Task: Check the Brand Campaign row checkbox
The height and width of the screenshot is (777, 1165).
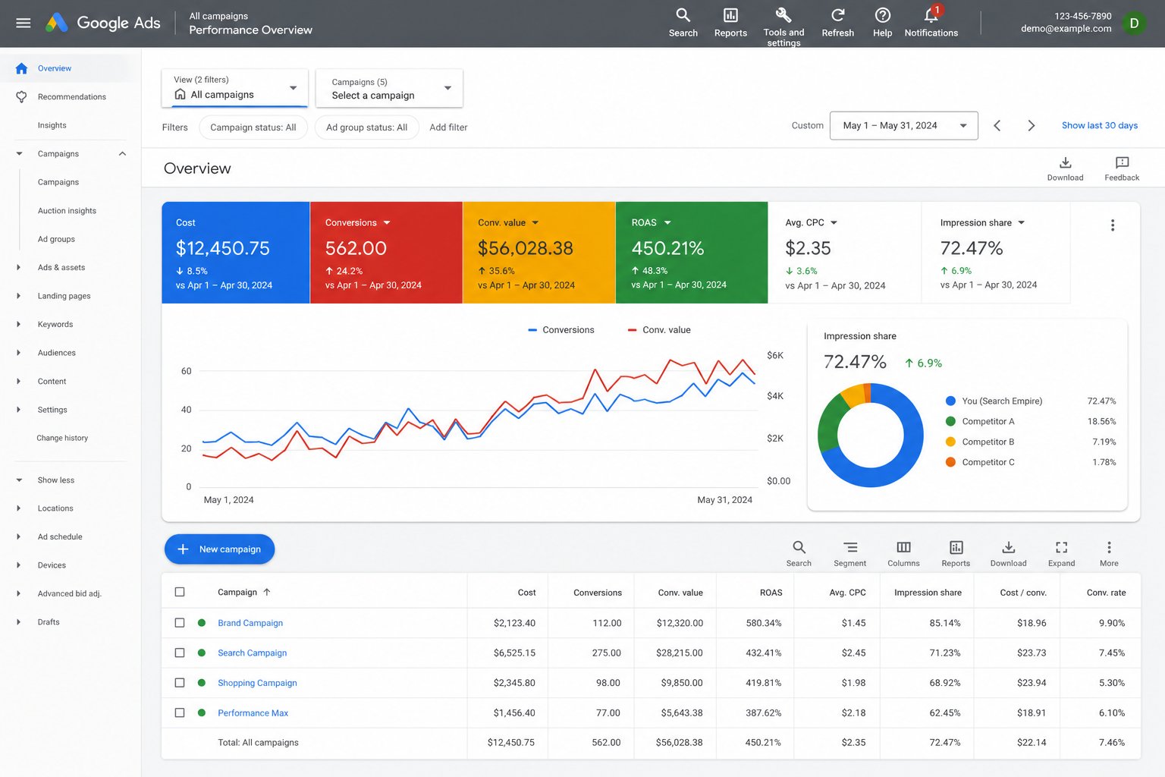Action: [x=180, y=623]
